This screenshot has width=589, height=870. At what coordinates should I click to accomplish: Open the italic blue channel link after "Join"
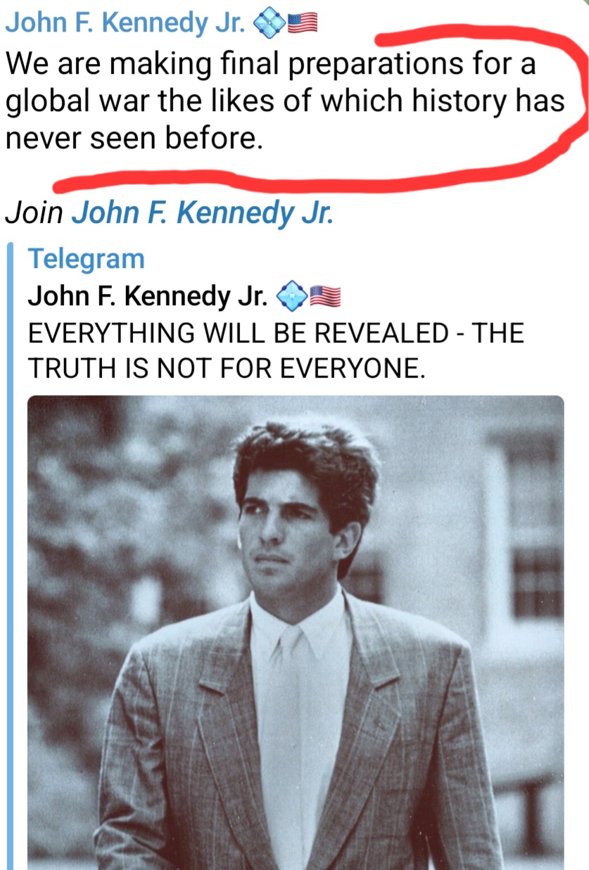coord(202,212)
